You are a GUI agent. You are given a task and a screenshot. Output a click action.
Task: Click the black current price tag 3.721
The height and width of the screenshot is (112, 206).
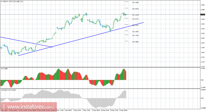pyautogui.click(x=203, y=15)
